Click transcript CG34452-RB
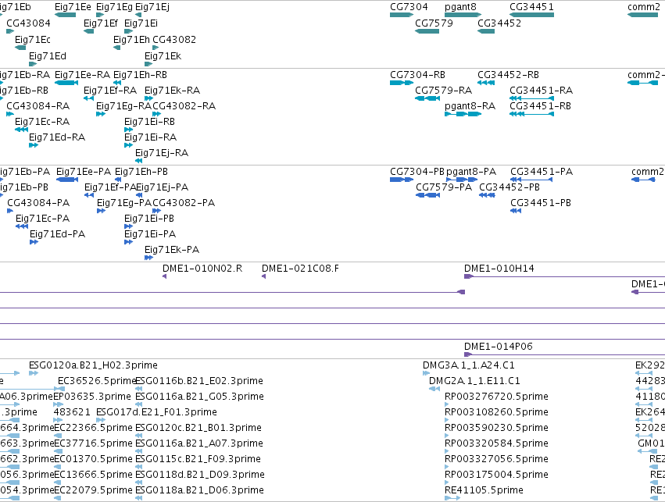Screen dimensions: 665x502 tap(508, 75)
